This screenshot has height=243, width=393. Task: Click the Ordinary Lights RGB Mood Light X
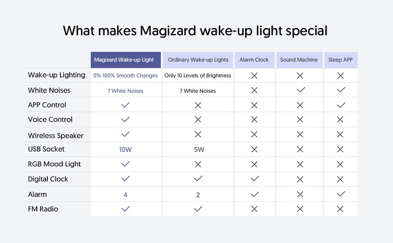(198, 164)
